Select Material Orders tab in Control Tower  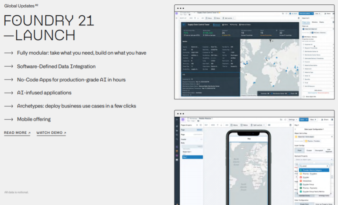[245, 25]
